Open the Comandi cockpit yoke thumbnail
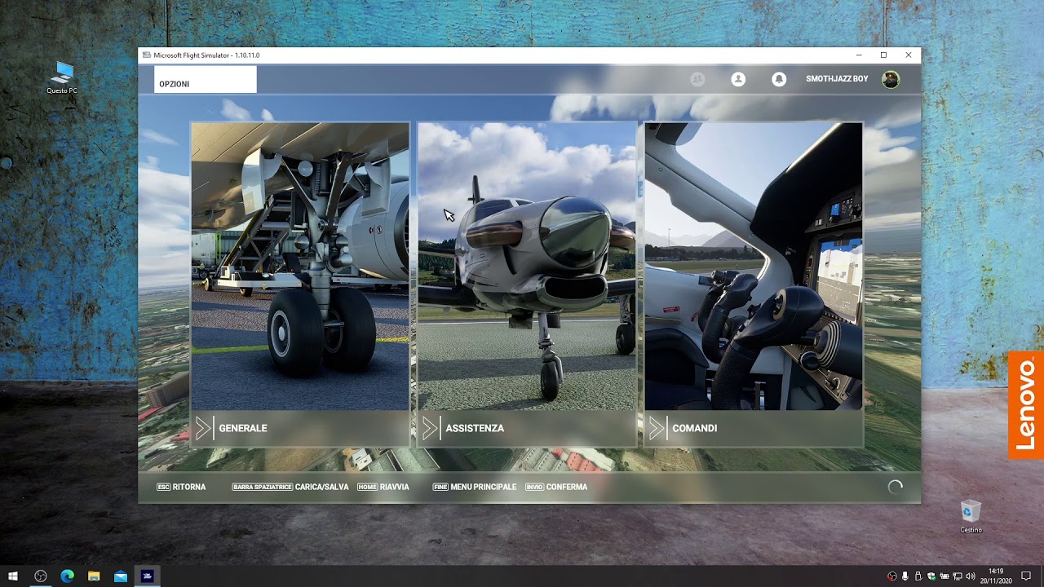The image size is (1044, 587). pos(754,267)
